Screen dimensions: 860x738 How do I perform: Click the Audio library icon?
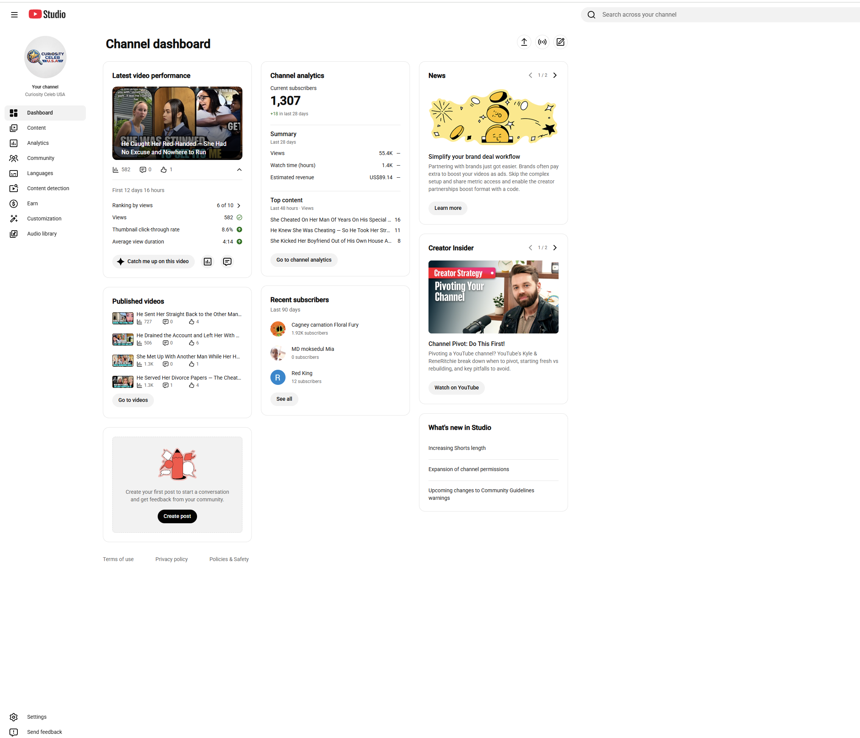point(14,234)
